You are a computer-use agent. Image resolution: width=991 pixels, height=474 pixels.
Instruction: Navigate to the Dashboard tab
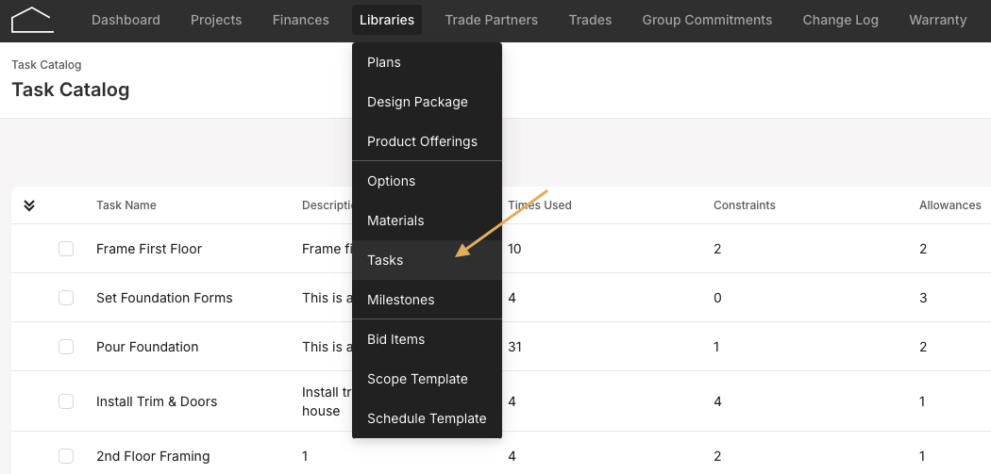[x=126, y=20]
